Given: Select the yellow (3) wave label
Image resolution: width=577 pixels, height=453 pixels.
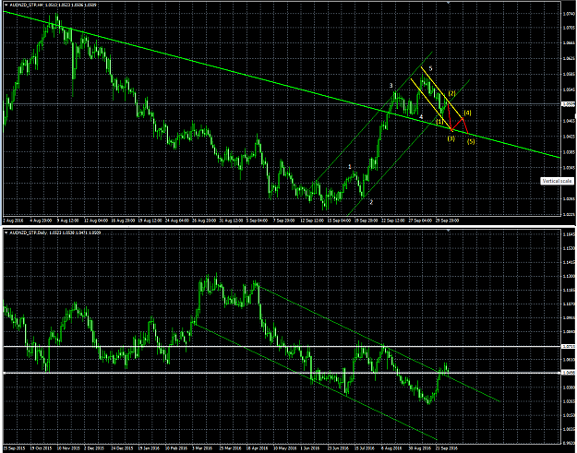Looking at the screenshot, I should 451,138.
